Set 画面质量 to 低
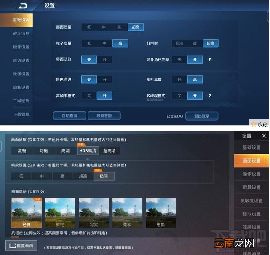The width and height of the screenshot is (270, 255). click(89, 27)
